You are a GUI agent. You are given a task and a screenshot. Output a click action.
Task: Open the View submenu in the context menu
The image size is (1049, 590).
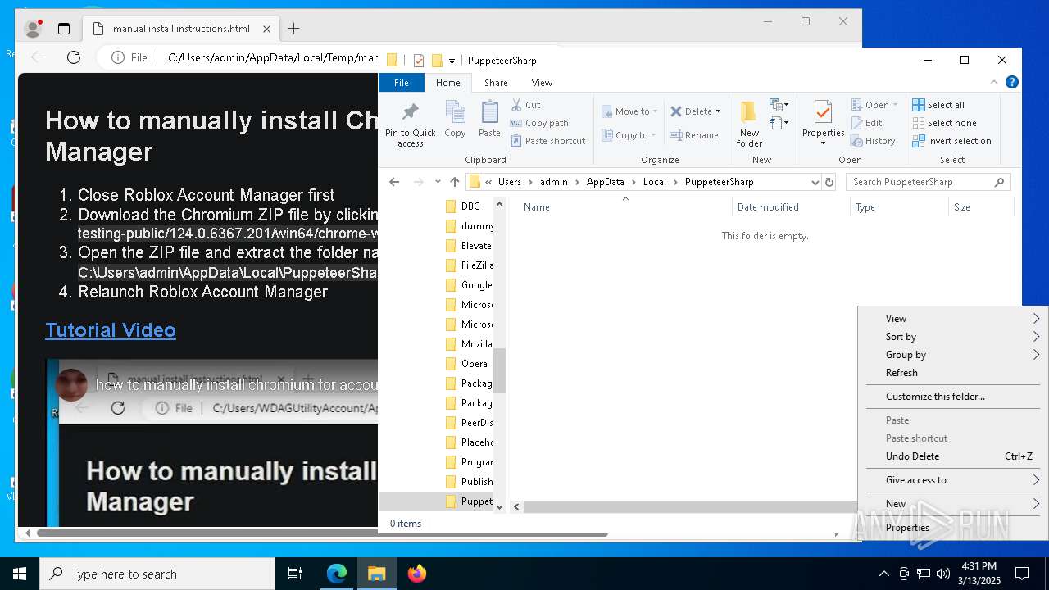coord(953,319)
